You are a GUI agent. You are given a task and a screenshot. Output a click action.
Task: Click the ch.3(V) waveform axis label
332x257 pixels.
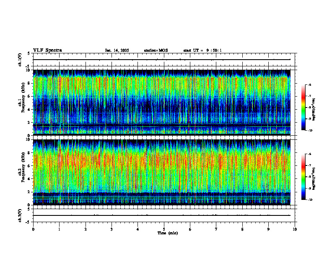[20, 215]
